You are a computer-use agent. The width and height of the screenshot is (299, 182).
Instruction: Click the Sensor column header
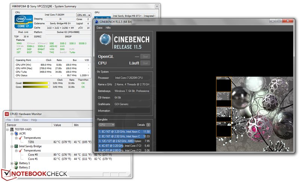click(x=29, y=125)
